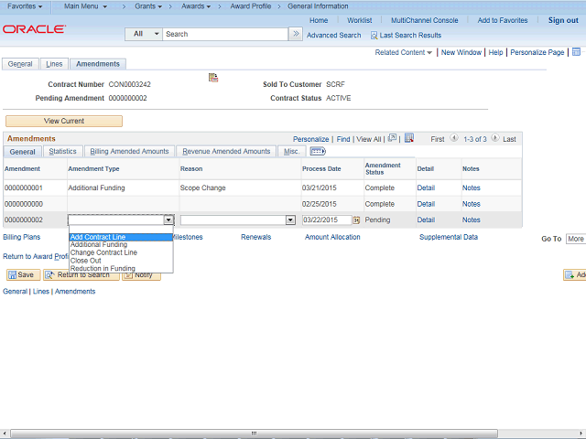Open the Process Date calendar picker

tap(356, 220)
